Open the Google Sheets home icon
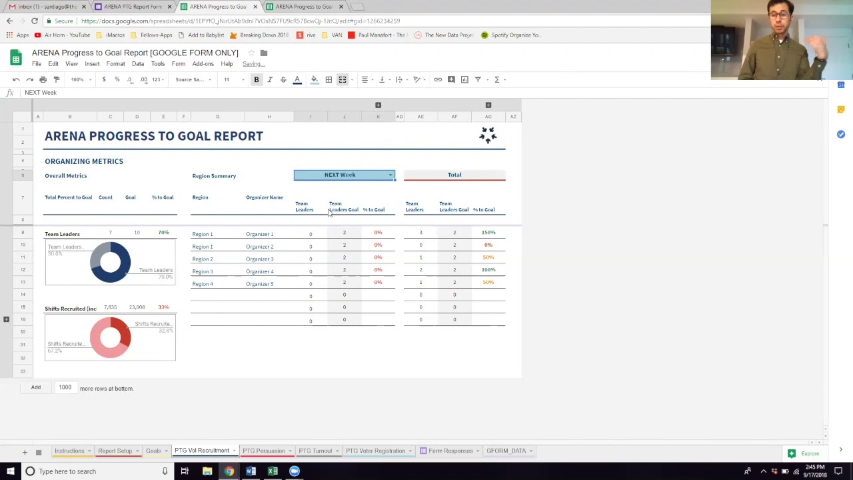The width and height of the screenshot is (853, 480). point(15,58)
